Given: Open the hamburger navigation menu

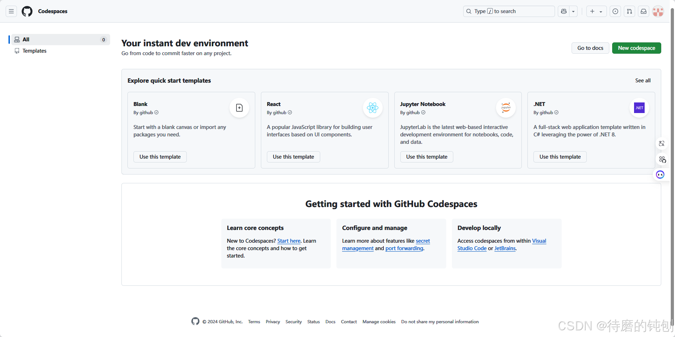Looking at the screenshot, I should click(x=11, y=11).
